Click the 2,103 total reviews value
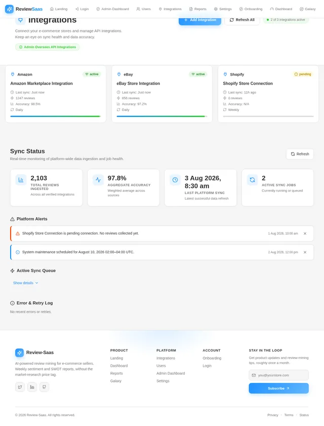 (x=39, y=178)
